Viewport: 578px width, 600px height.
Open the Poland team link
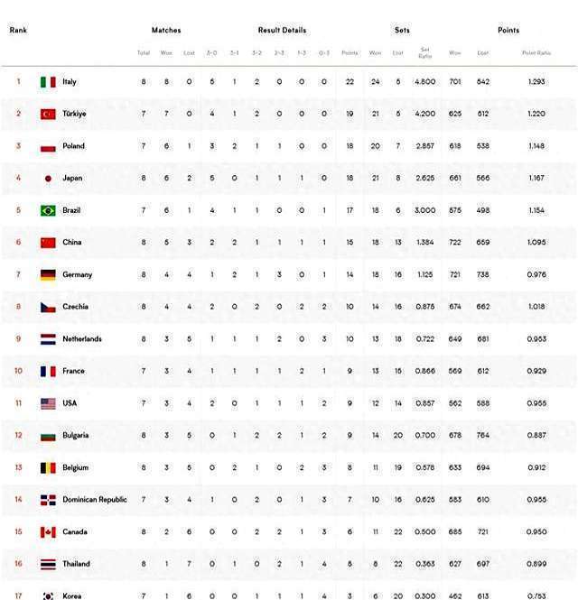pyautogui.click(x=73, y=146)
